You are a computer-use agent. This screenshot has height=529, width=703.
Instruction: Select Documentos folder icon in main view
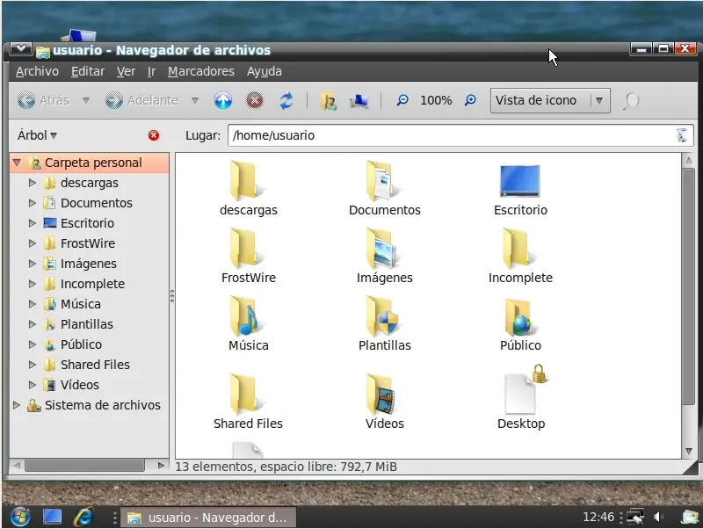tap(382, 180)
